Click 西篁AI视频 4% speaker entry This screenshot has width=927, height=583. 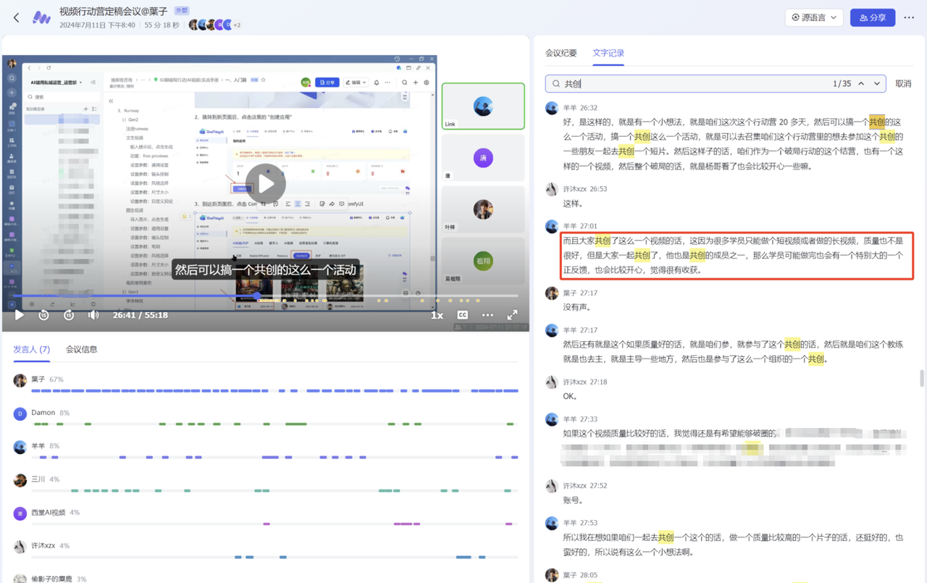point(55,513)
